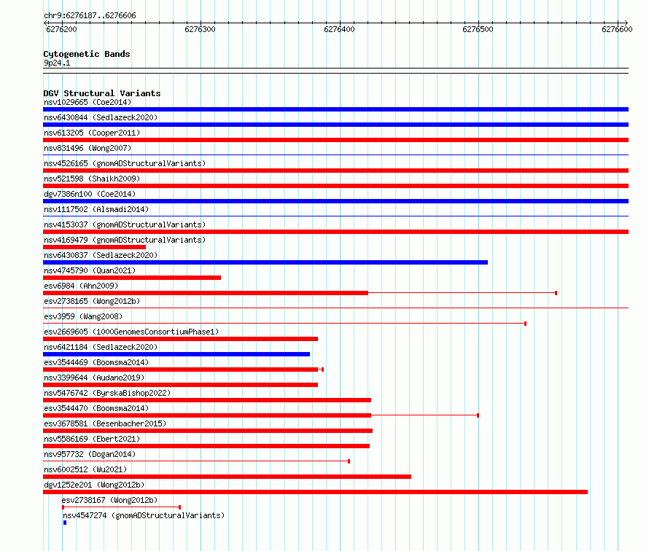Click the thin red line for esv2738167

coord(121,507)
